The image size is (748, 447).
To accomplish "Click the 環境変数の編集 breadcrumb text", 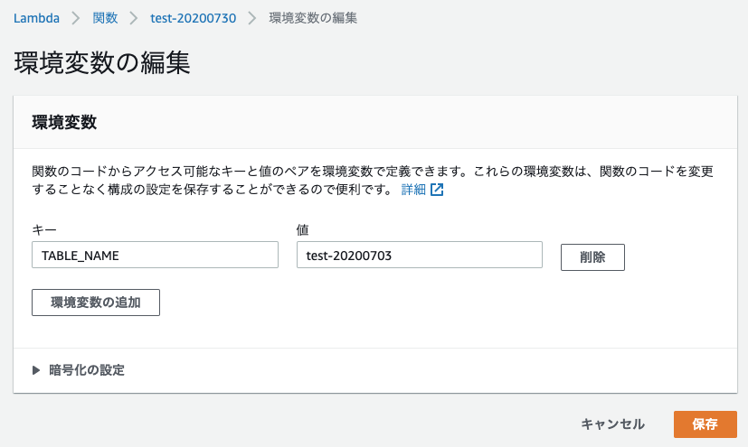I will (313, 18).
